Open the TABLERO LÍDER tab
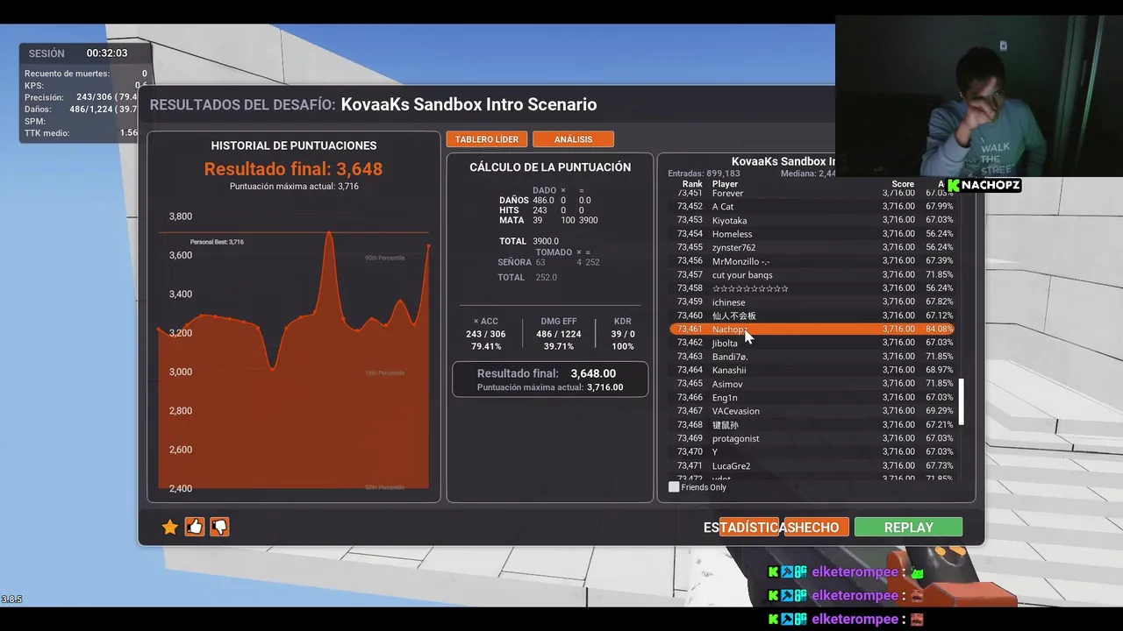 pyautogui.click(x=486, y=139)
